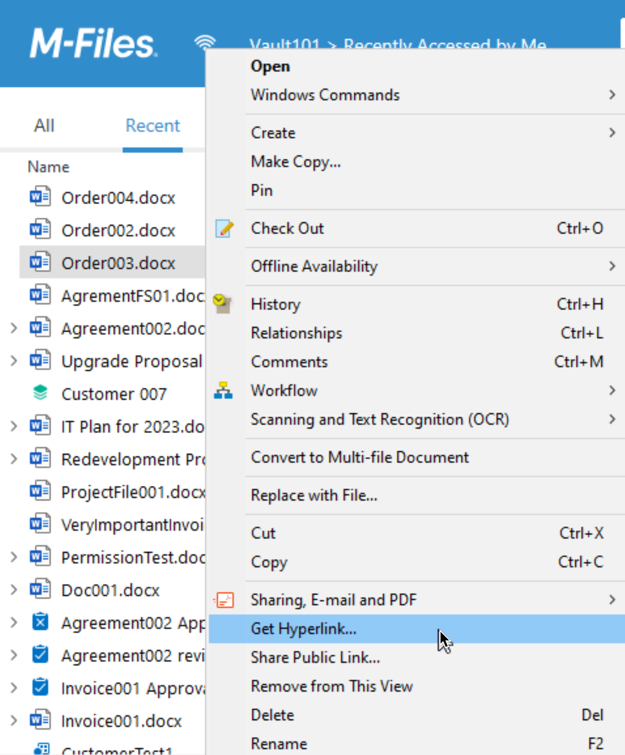Click the Word icon beside IT Plan for 2023
Image resolution: width=625 pixels, height=755 pixels.
(40, 426)
